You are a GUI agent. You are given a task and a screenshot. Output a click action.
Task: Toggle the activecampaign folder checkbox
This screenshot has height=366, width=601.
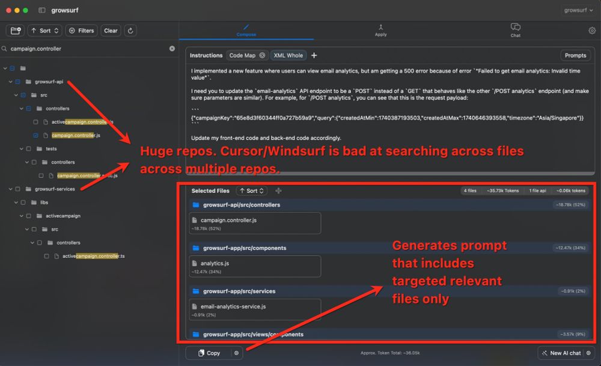tap(28, 216)
